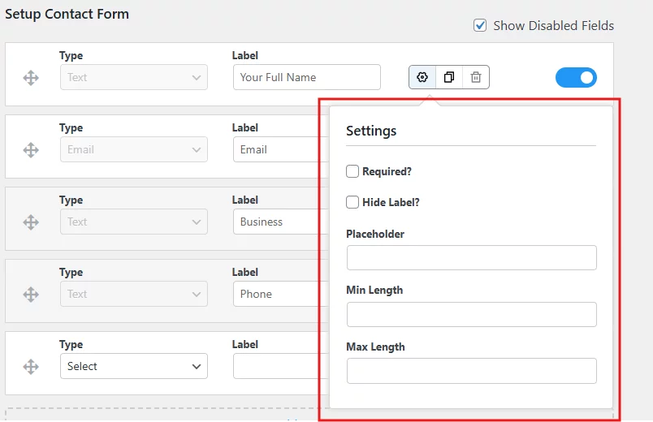Viewport: 653px width, 422px height.
Task: Open settings gear for Your Full Name field
Action: pos(422,77)
